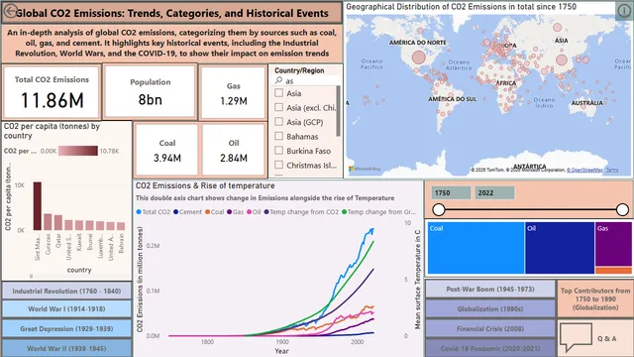Select the Asia (GCP) checkbox
Image resolution: width=634 pixels, height=357 pixels.
(x=279, y=122)
